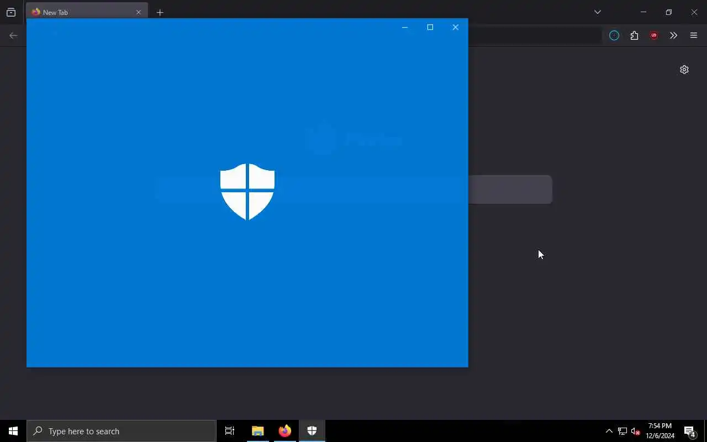The image size is (707, 442).
Task: Open a new tab with plus button
Action: click(160, 12)
